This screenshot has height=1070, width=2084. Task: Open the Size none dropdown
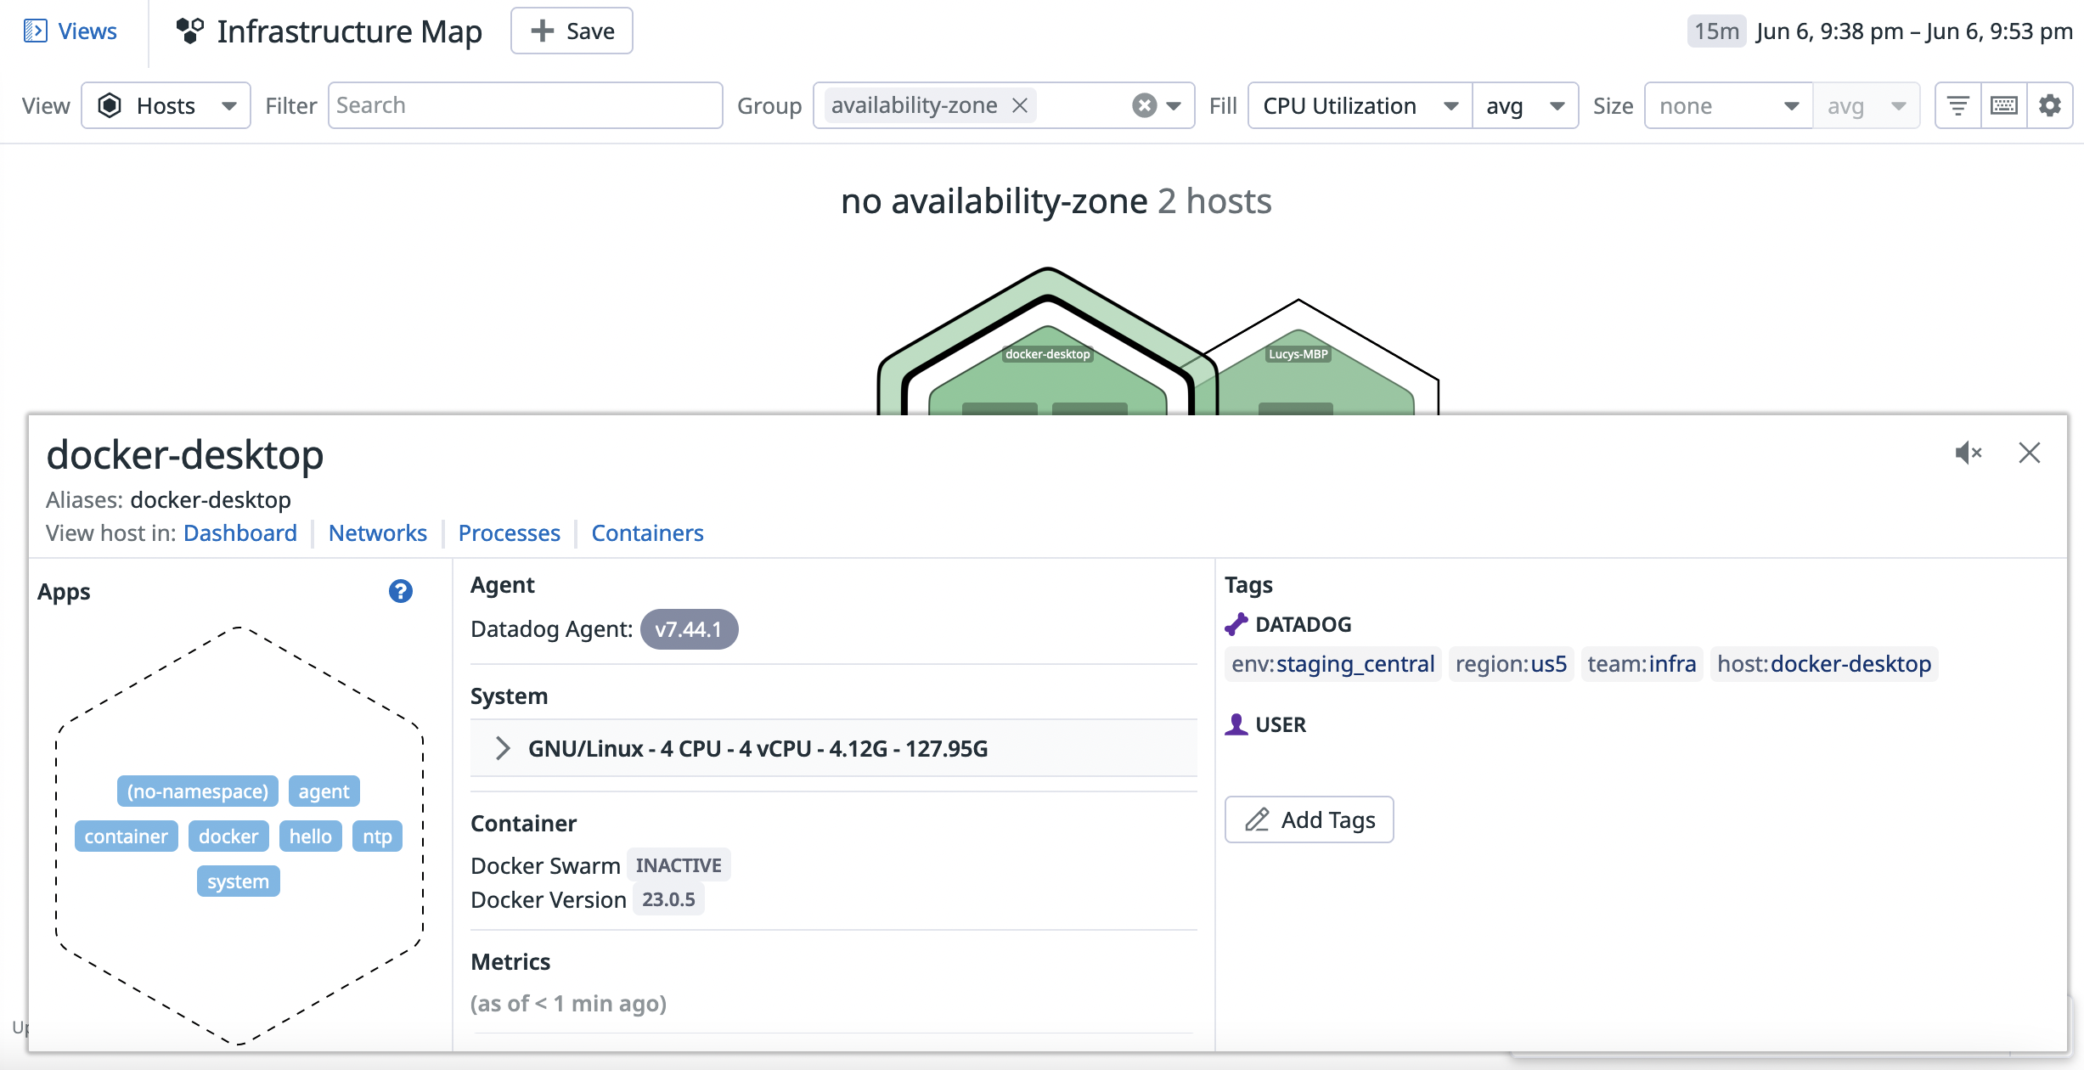click(x=1729, y=105)
